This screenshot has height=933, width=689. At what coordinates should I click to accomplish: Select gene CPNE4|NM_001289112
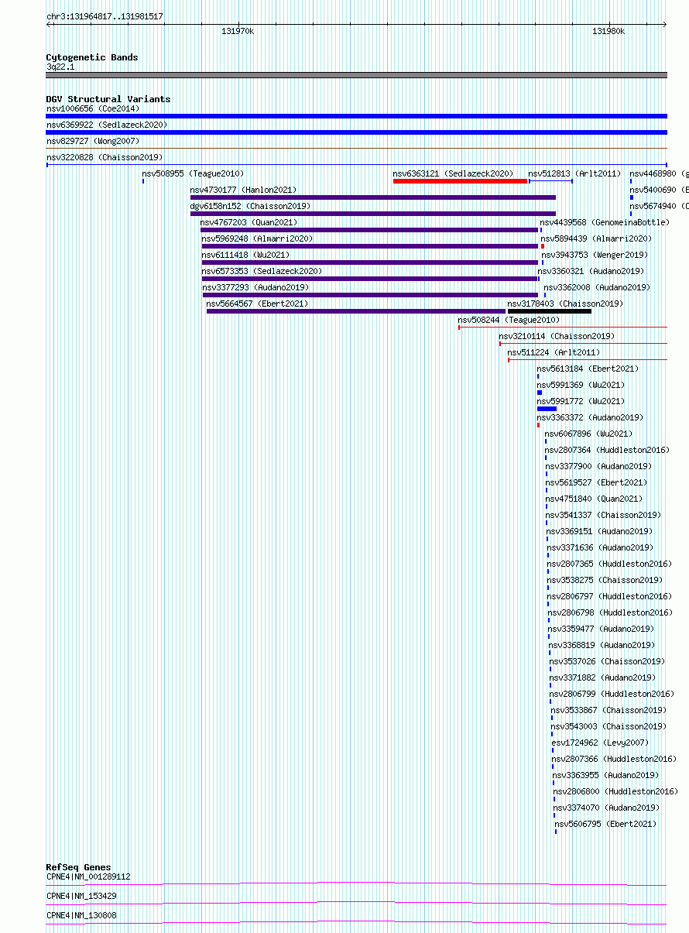click(x=88, y=876)
